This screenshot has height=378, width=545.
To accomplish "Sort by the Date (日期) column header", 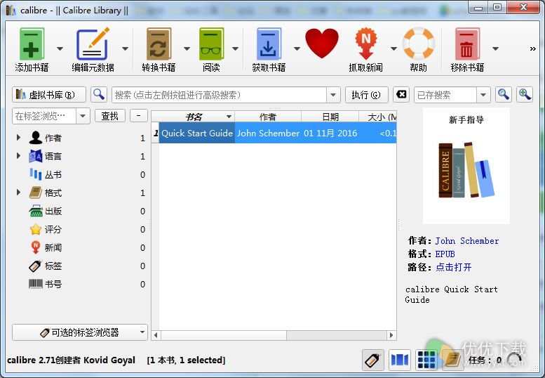I will 330,117.
